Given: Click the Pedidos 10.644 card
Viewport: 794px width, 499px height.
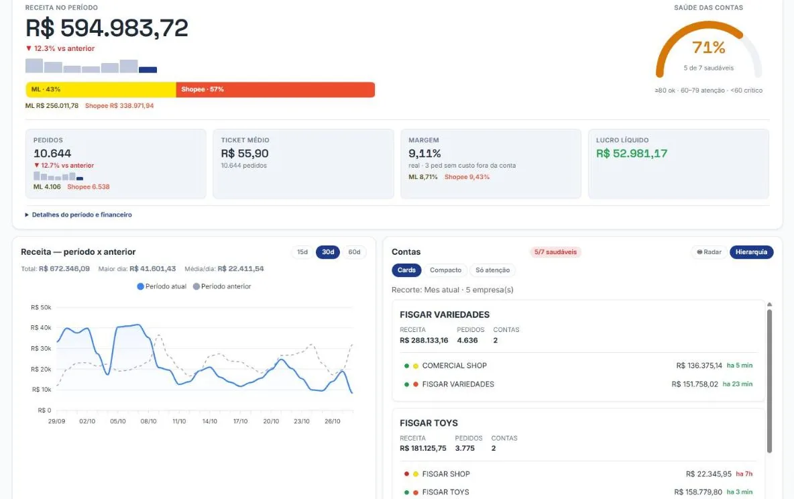Looking at the screenshot, I should (x=116, y=164).
